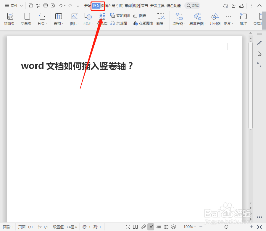Enable eye protection mode in status bar
Screen dimensions: 266x231
(x=174, y=227)
